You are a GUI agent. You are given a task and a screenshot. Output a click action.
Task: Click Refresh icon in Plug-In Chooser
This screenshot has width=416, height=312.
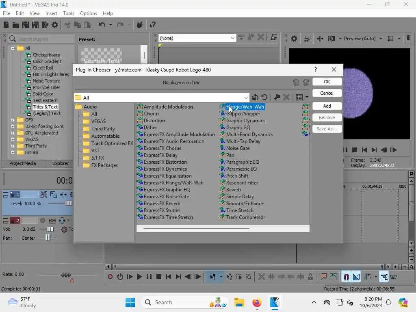coord(264,97)
